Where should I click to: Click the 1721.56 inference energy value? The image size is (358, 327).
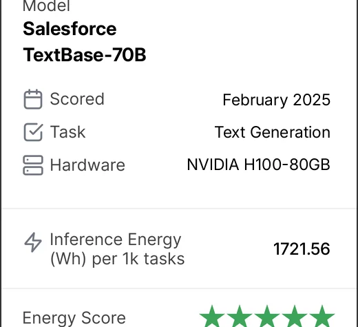pyautogui.click(x=302, y=249)
